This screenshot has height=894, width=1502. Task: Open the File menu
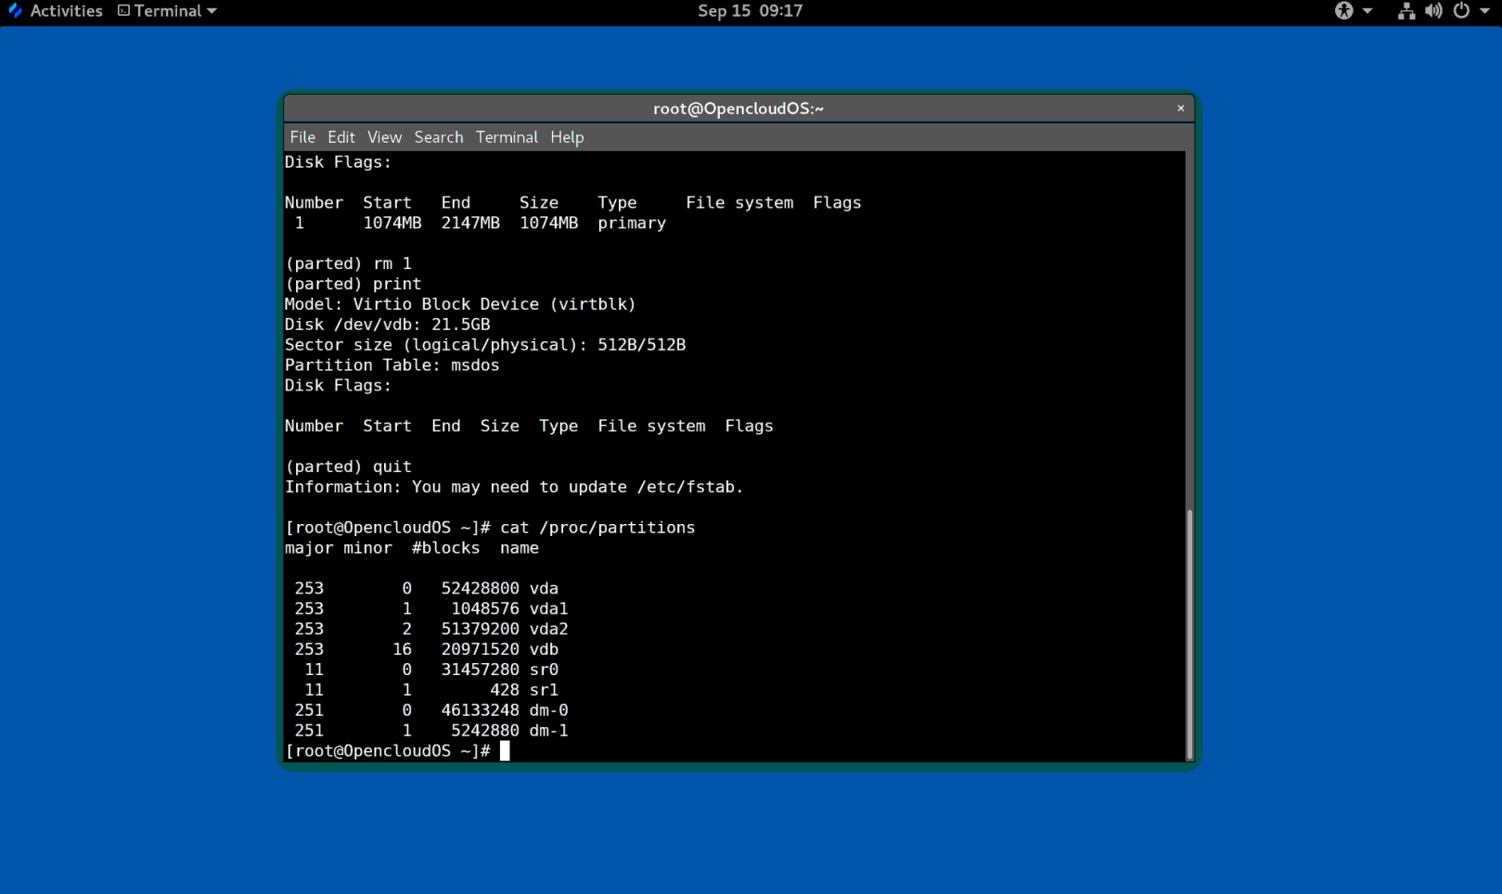(x=302, y=137)
